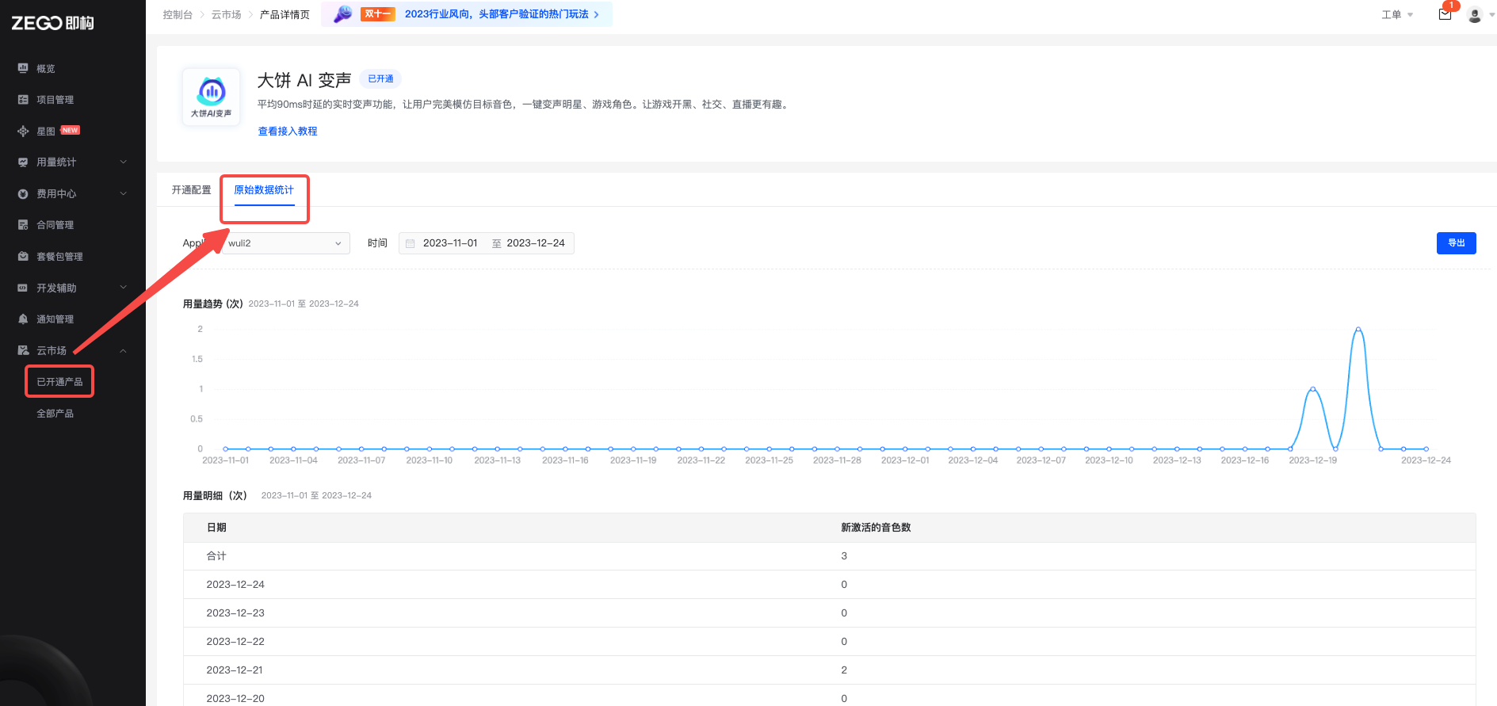Click the 用量趋势 chart title
The height and width of the screenshot is (706, 1497).
tap(213, 303)
